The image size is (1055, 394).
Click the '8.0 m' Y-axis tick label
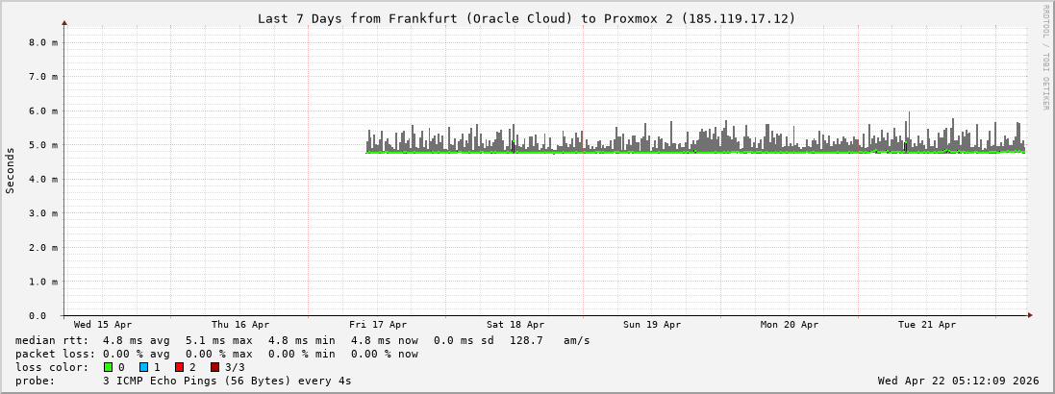tap(44, 42)
